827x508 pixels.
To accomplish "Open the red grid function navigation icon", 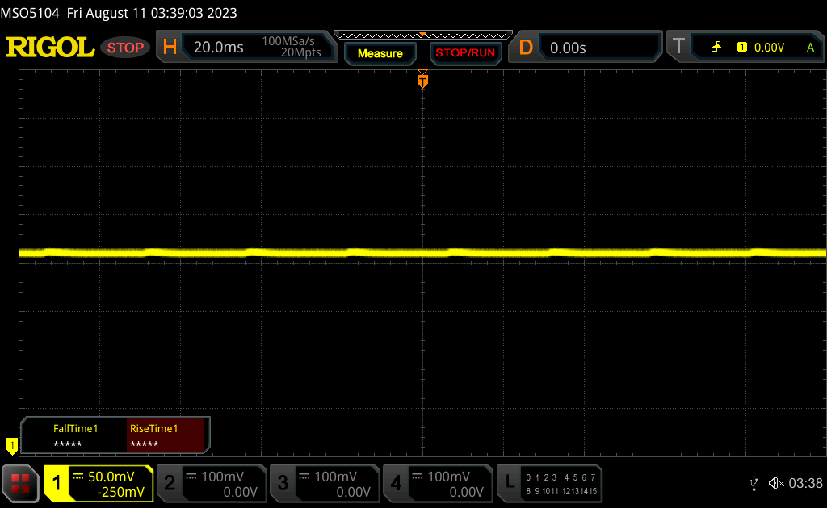I will point(21,483).
